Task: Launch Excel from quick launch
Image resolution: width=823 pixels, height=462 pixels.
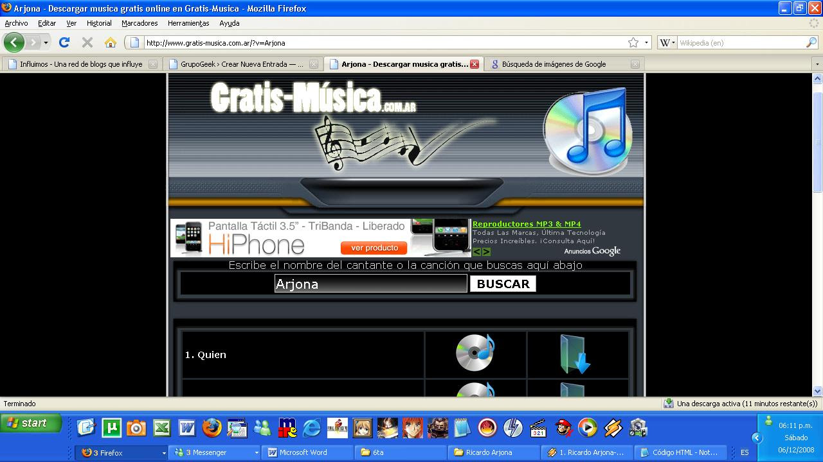Action: click(162, 427)
